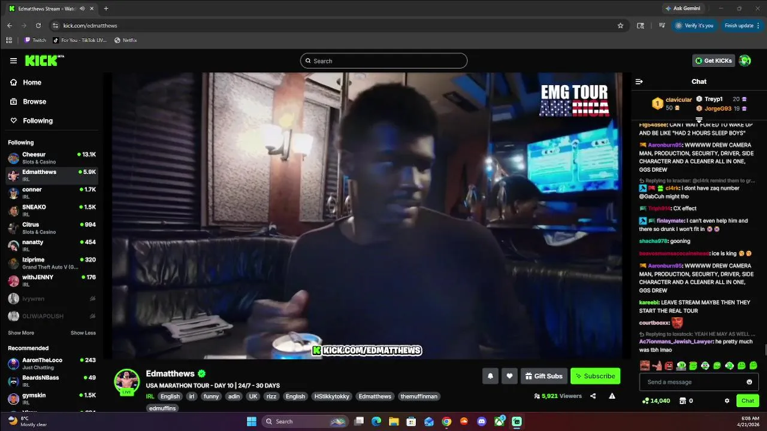Open Chrome three-dot menu
767x431 pixels.
tap(759, 26)
